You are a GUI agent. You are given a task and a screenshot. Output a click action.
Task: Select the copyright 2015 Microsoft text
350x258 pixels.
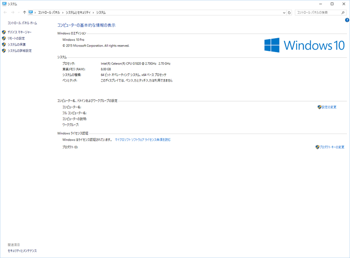pyautogui.click(x=96, y=46)
